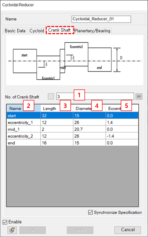Click the No. of Crank Shaft input field
Screen dimensions: 148x237
pyautogui.click(x=95, y=96)
